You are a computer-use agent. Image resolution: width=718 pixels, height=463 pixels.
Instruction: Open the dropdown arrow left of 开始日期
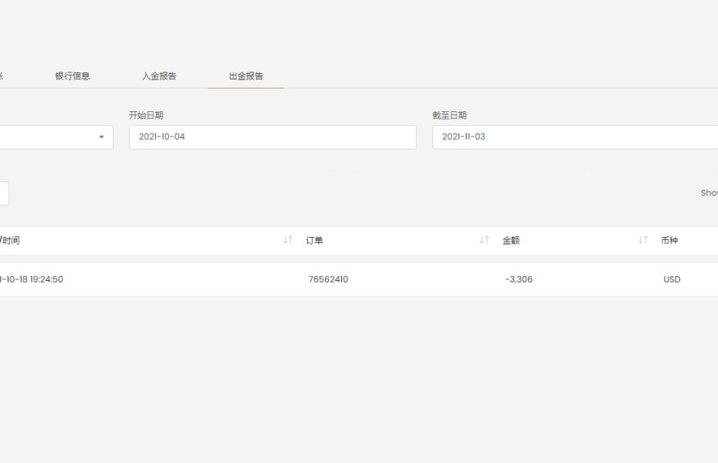[101, 137]
